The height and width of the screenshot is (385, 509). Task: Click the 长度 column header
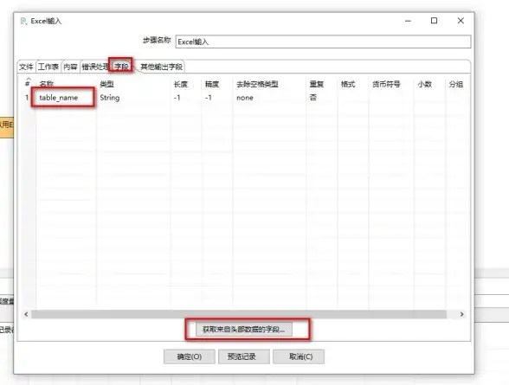(180, 84)
